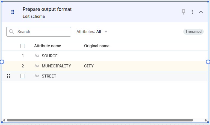This screenshot has width=210, height=125.
Task: Focus the Search input field
Action: point(39,32)
